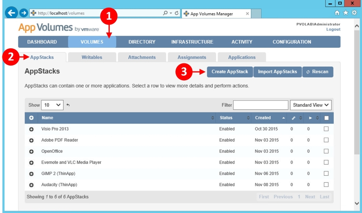The image size is (362, 213).
Task: Check the GIMP 2 (ThinApp) checkbox
Action: tap(326, 173)
